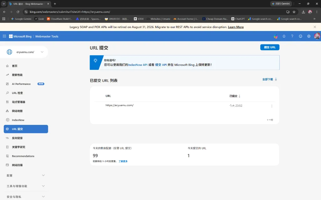321x200 pixels.
Task: Open the help question mark icon
Action: 292,36
